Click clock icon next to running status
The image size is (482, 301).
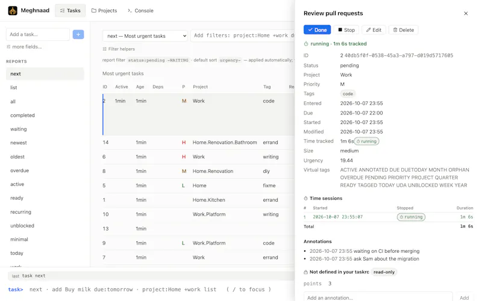[306, 44]
